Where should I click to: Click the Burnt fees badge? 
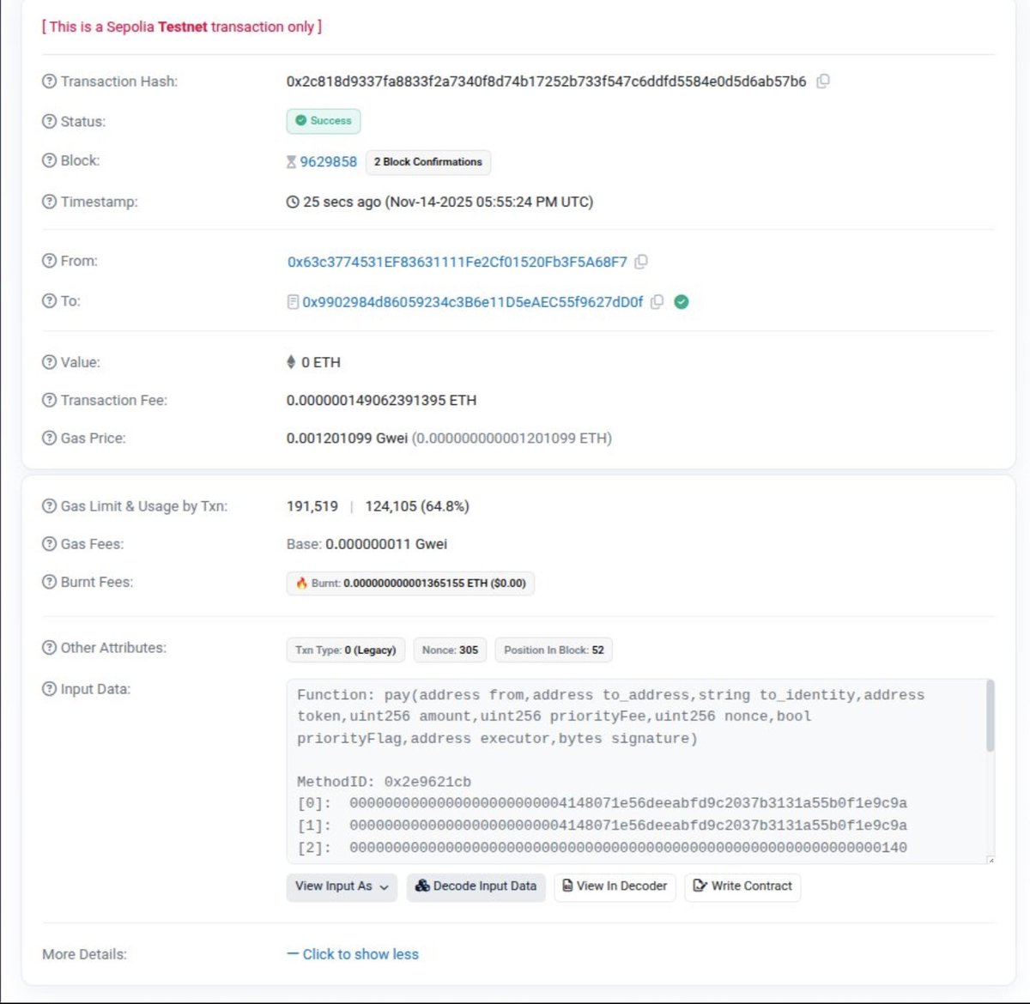click(x=410, y=583)
